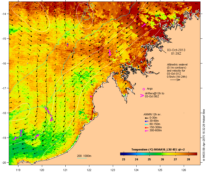Click the '300-600m' depth label
Viewport: 207px width, 172px height.
tap(156, 131)
